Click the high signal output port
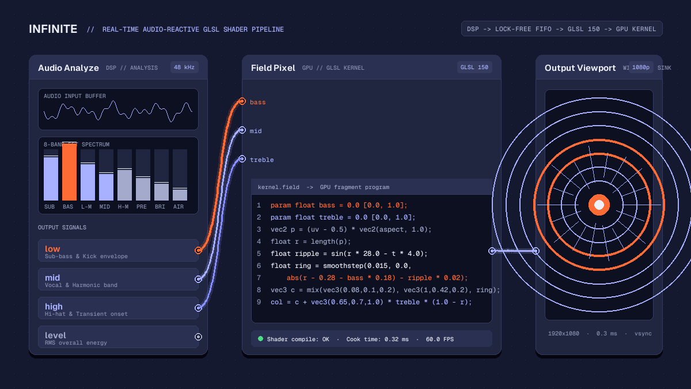The height and width of the screenshot is (389, 691). point(198,308)
